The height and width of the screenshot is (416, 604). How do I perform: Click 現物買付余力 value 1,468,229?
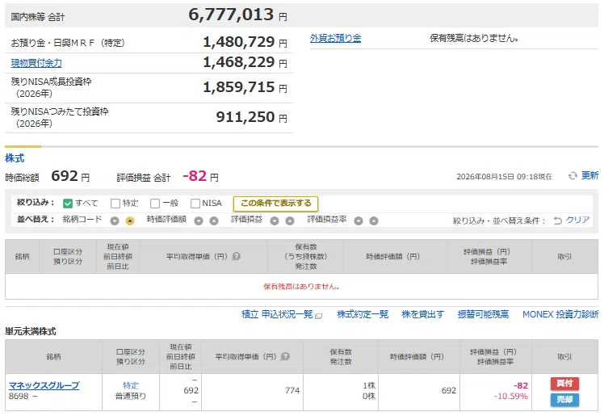pyautogui.click(x=239, y=62)
